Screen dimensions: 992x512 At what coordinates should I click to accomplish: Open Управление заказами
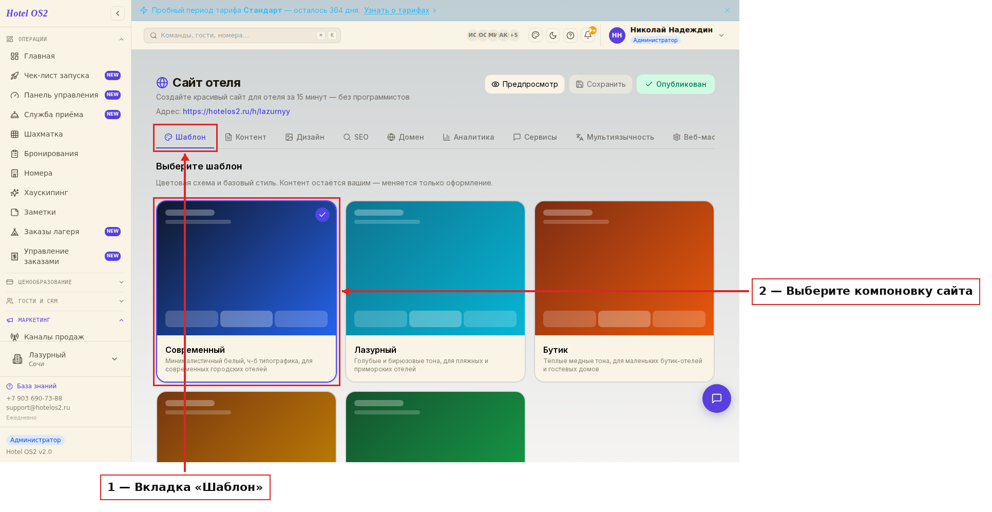click(x=65, y=256)
